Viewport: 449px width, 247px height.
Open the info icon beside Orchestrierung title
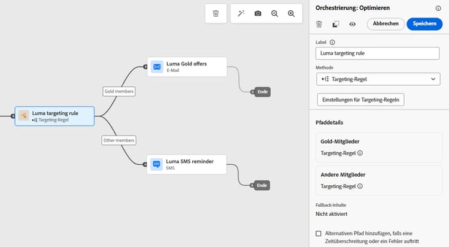438,8
